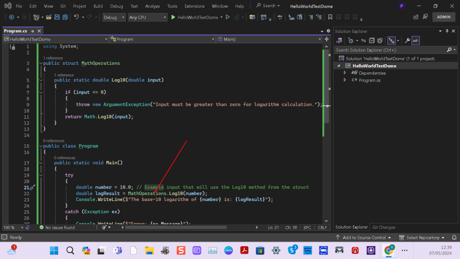Click the Open File folder icon
The image size is (460, 259).
click(x=49, y=17)
